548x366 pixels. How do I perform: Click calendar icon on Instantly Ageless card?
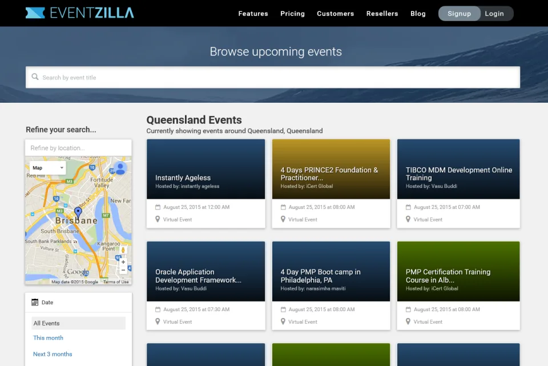158,207
